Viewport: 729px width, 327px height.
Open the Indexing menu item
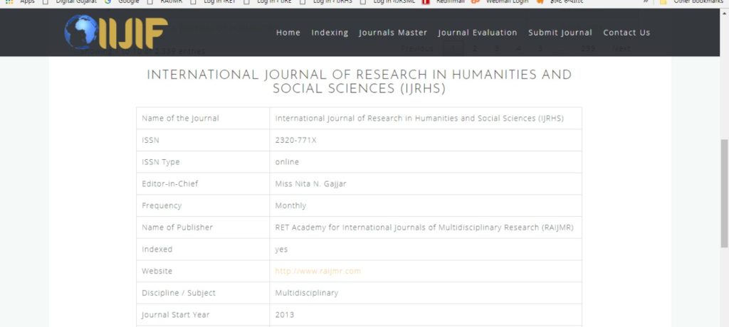tap(330, 33)
